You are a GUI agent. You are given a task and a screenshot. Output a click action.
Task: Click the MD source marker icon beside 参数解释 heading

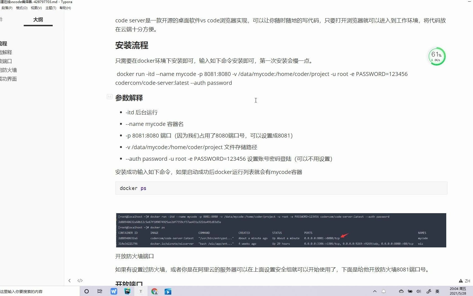109,97
